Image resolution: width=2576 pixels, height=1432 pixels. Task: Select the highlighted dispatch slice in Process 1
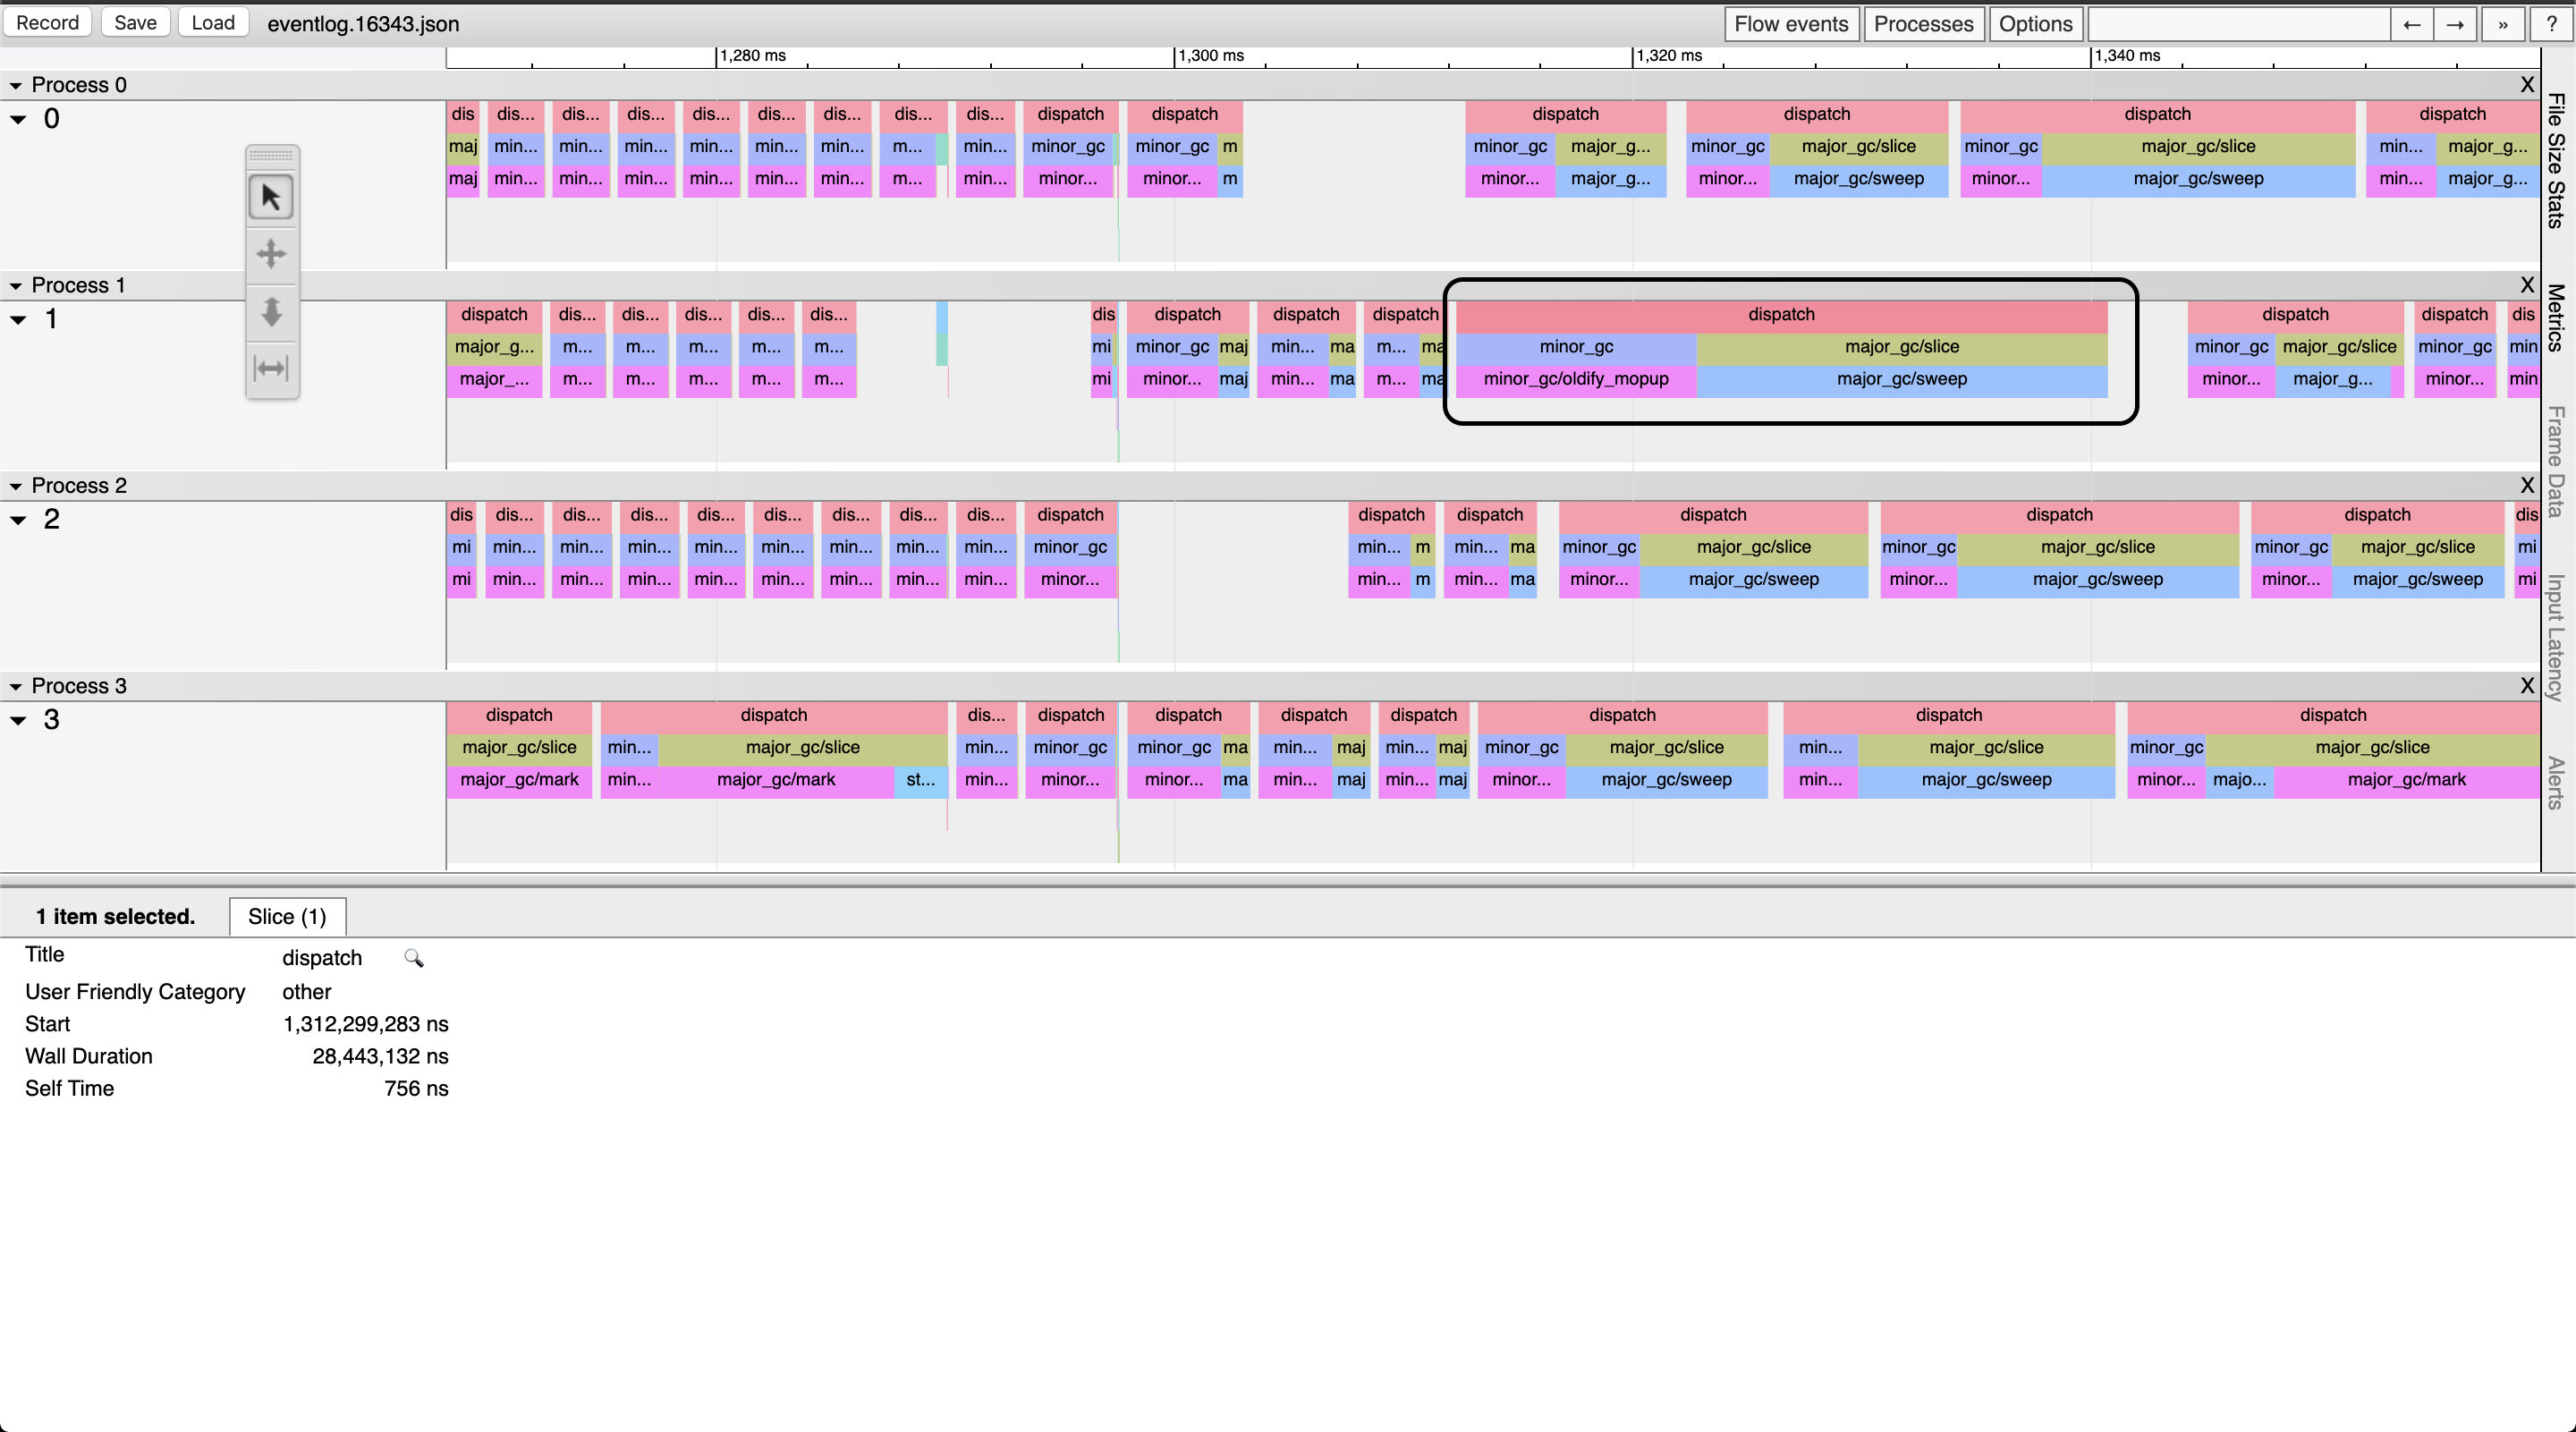pos(1780,314)
